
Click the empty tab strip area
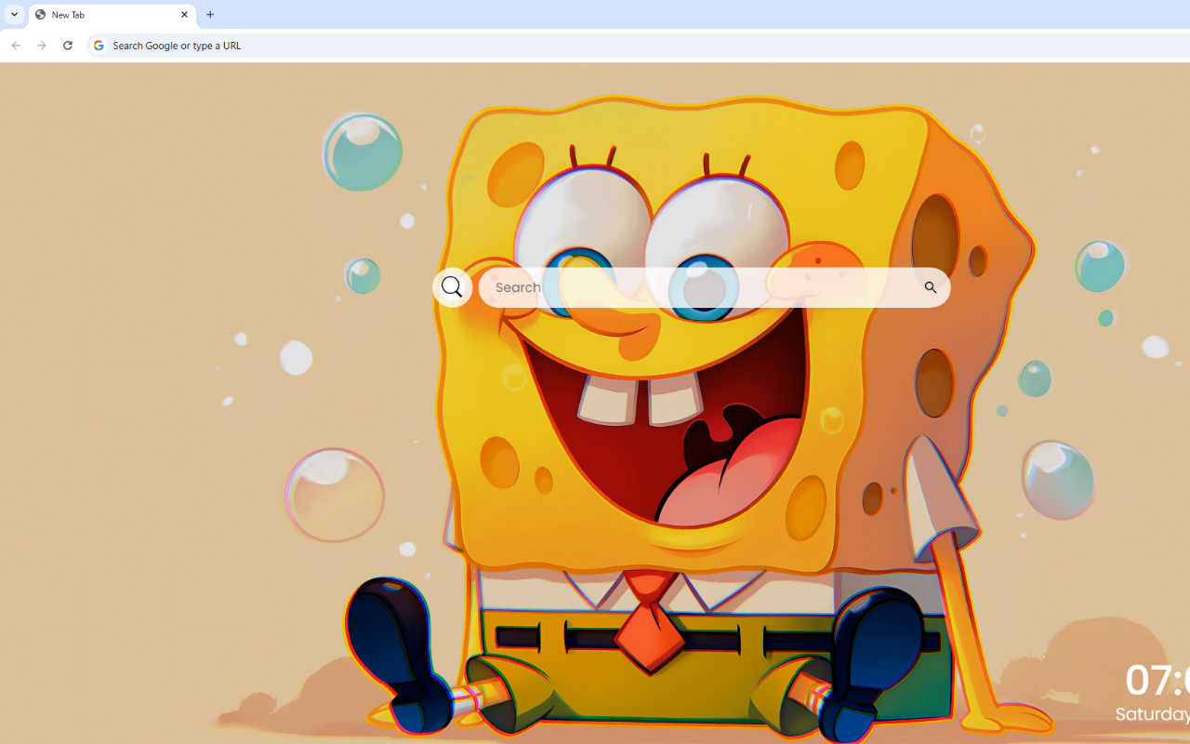[558, 15]
